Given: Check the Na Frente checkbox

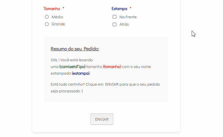Looking at the screenshot, I should pyautogui.click(x=115, y=17).
